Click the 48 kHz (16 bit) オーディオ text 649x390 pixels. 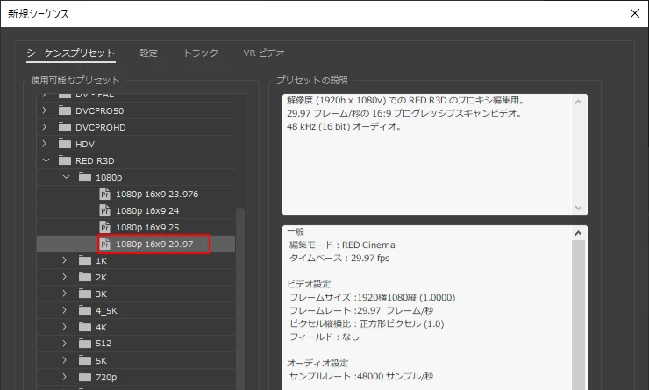click(344, 126)
